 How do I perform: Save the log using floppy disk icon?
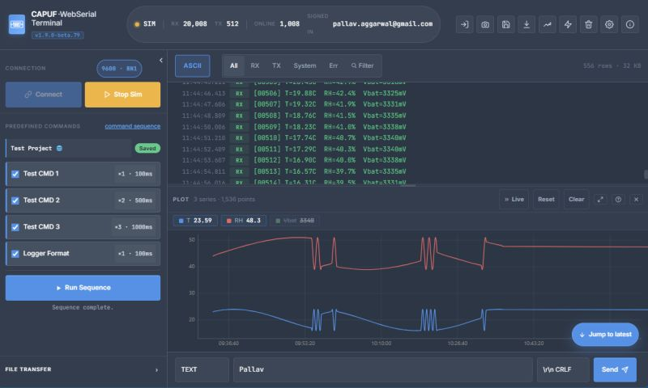505,25
